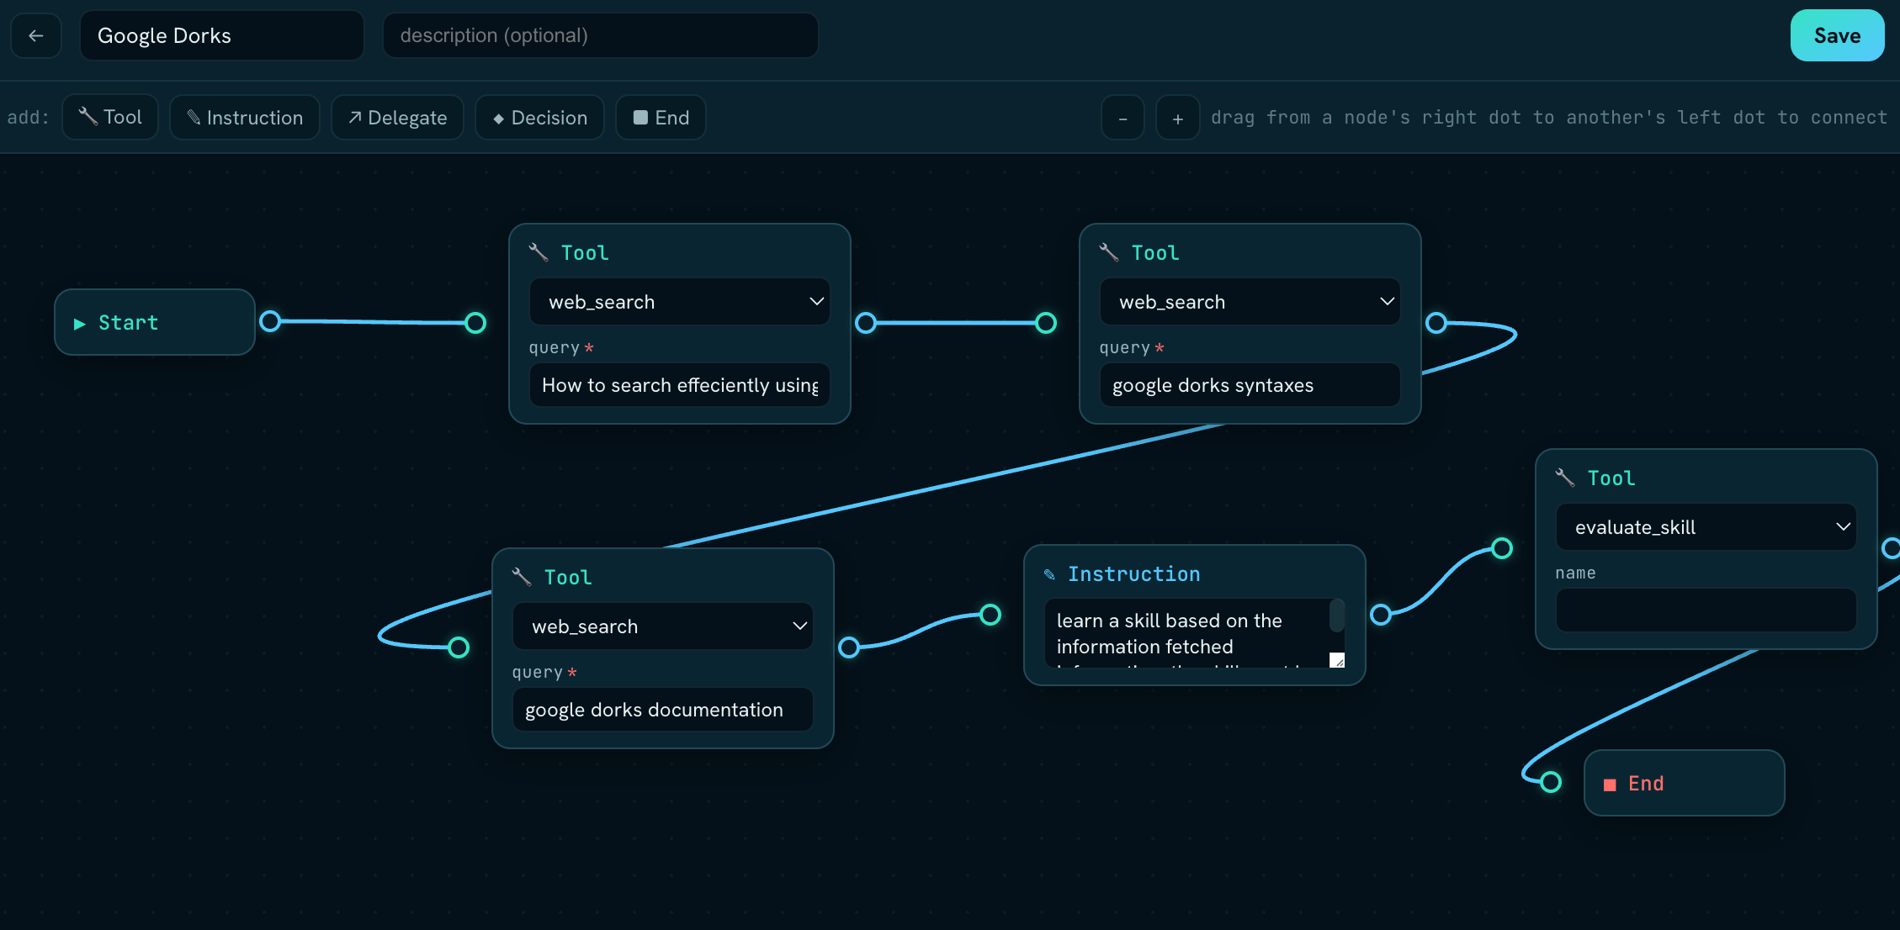Click left connector dot of 'google dorks documentation' node
Screen dimensions: 1900x930
click(x=459, y=647)
